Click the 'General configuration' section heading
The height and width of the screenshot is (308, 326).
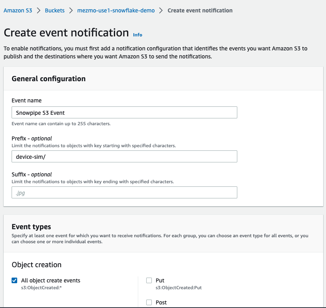pos(49,79)
